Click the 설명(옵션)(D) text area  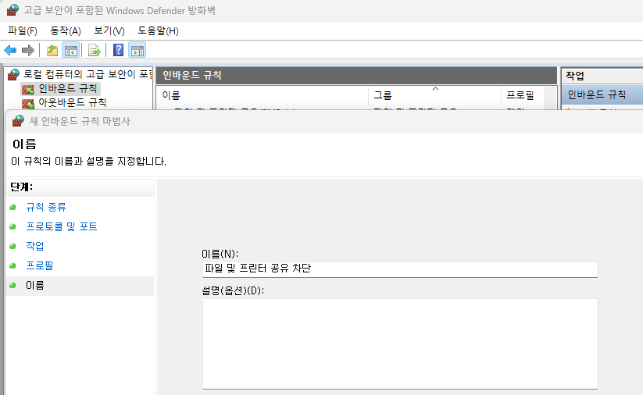[x=400, y=343]
